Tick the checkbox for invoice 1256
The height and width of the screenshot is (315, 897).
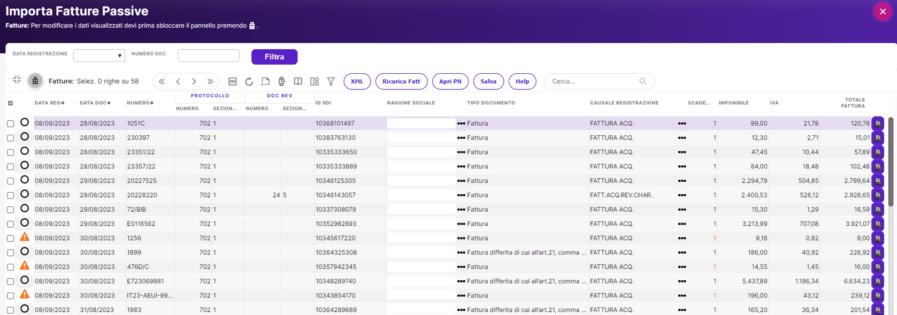click(x=11, y=239)
